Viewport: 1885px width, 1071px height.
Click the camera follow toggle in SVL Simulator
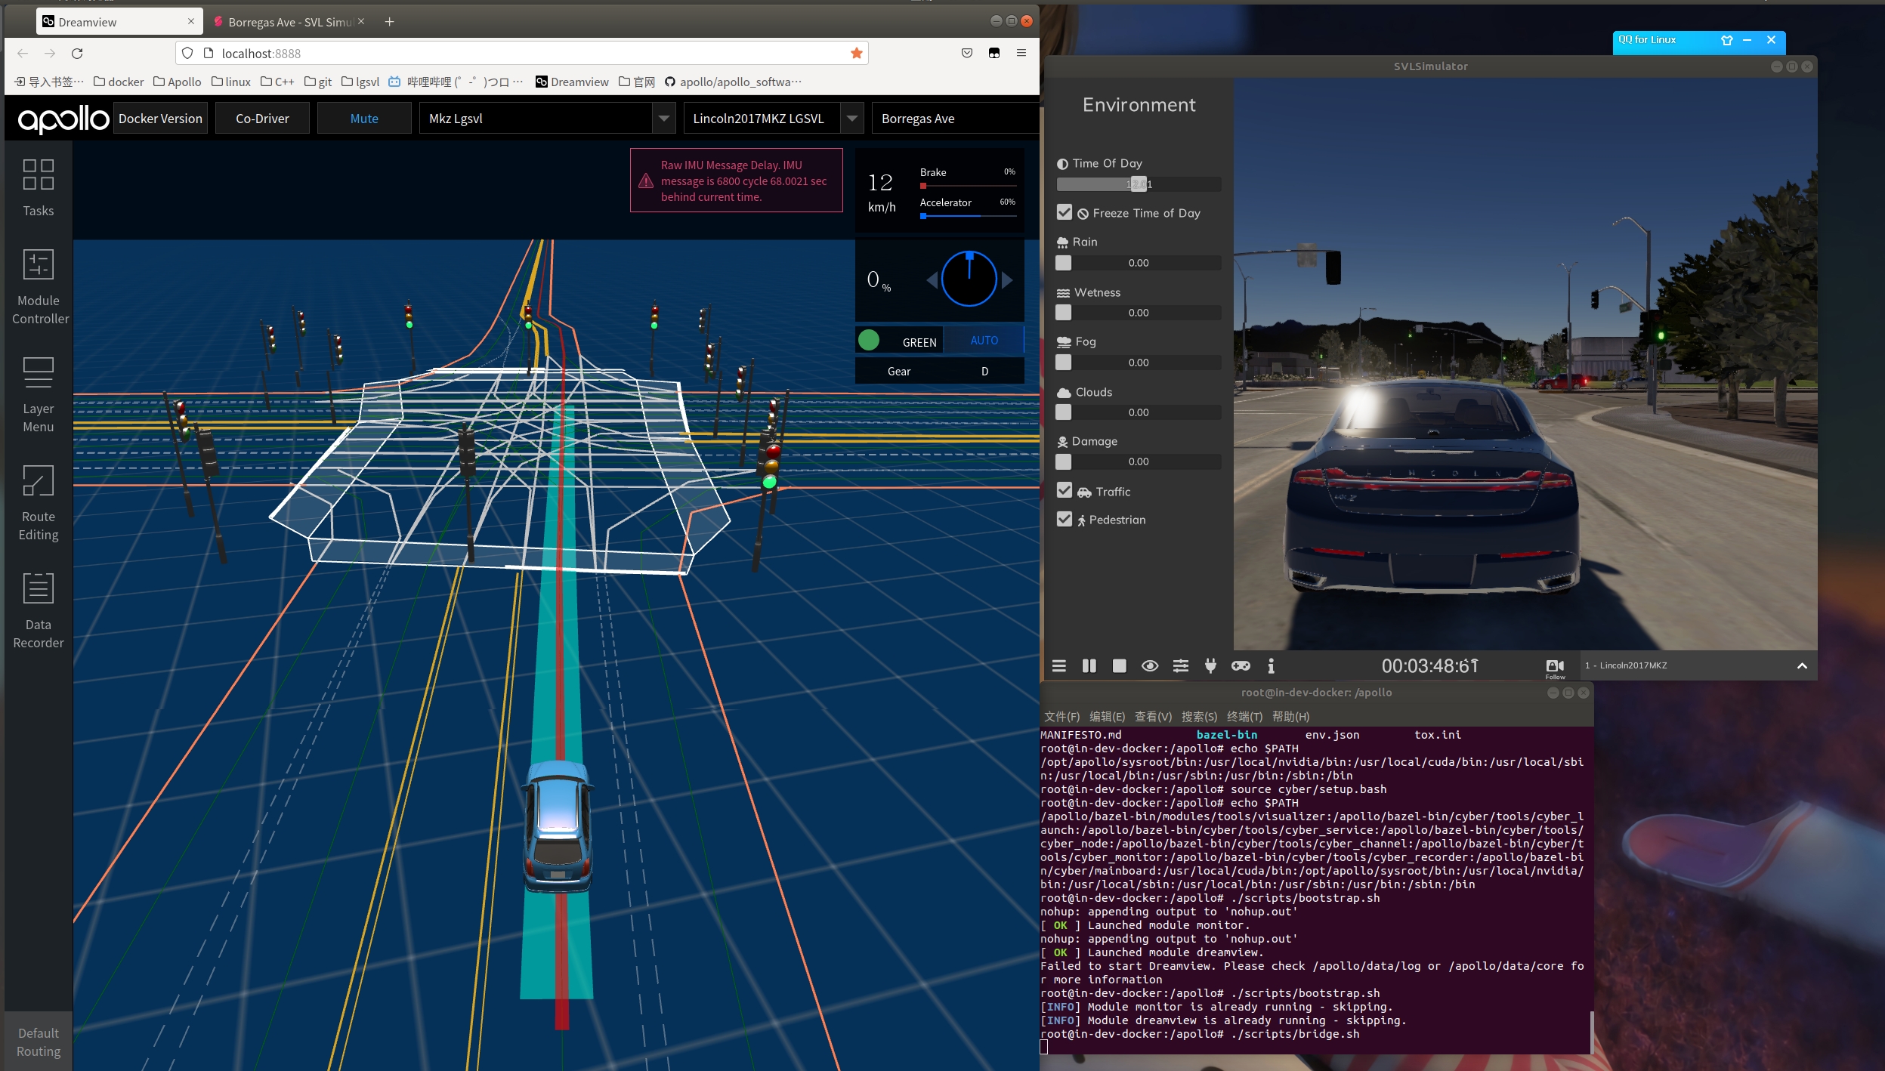1553,665
